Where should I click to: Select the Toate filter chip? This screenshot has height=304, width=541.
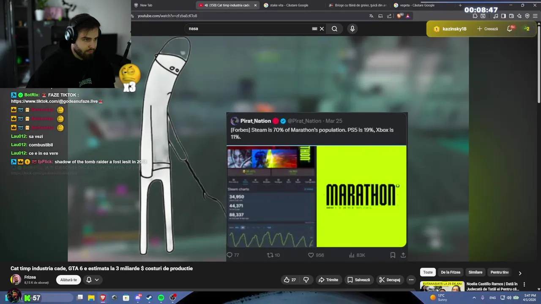coord(428,272)
